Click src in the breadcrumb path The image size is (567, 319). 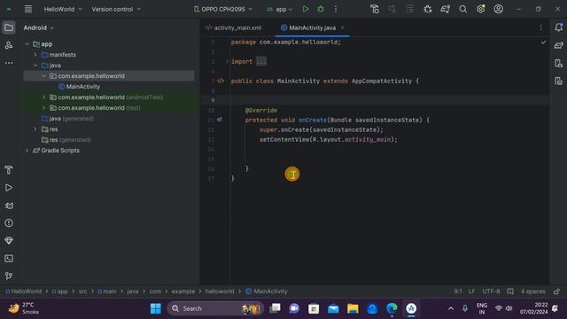pos(82,292)
